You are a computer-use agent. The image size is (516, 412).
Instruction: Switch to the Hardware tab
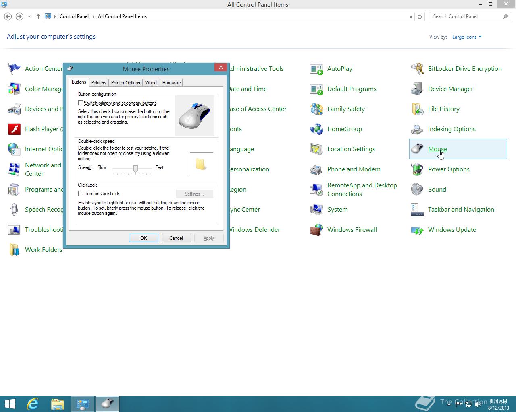(171, 83)
